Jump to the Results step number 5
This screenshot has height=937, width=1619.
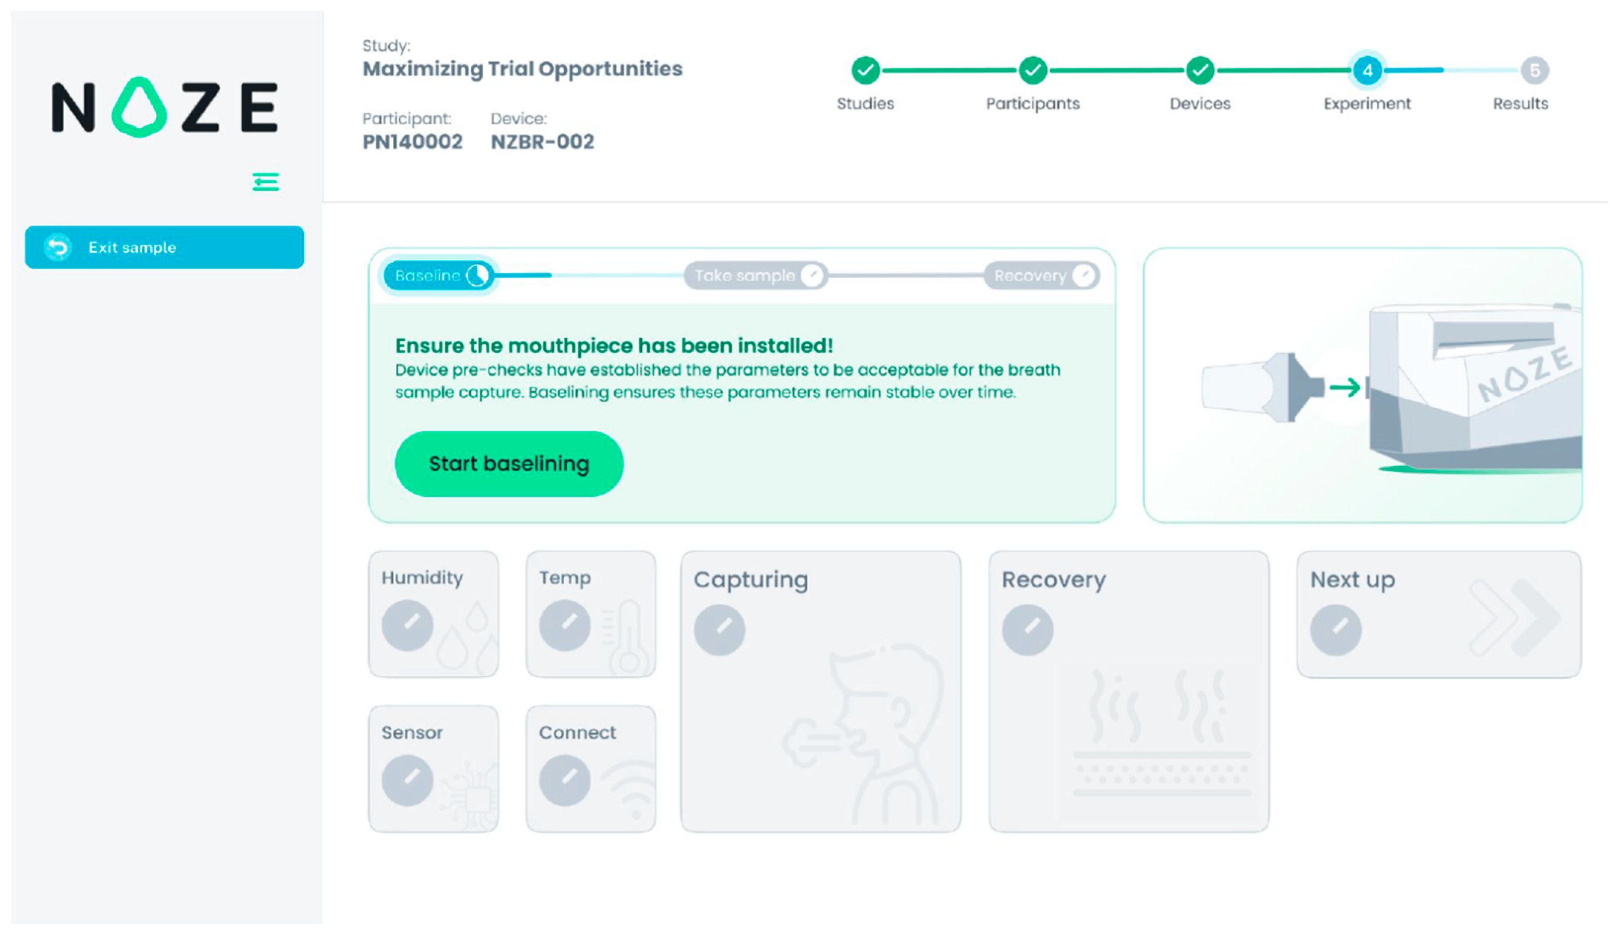(1534, 70)
